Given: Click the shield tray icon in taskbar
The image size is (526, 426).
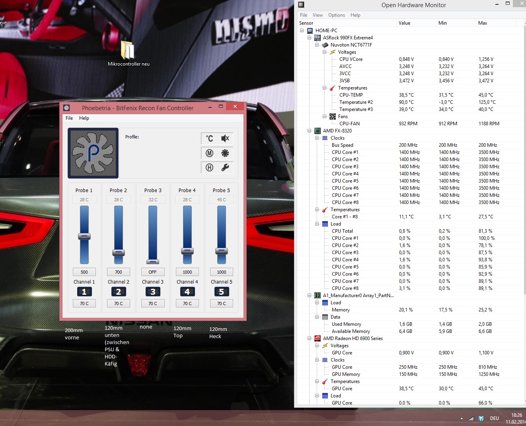Looking at the screenshot, I should point(481,418).
